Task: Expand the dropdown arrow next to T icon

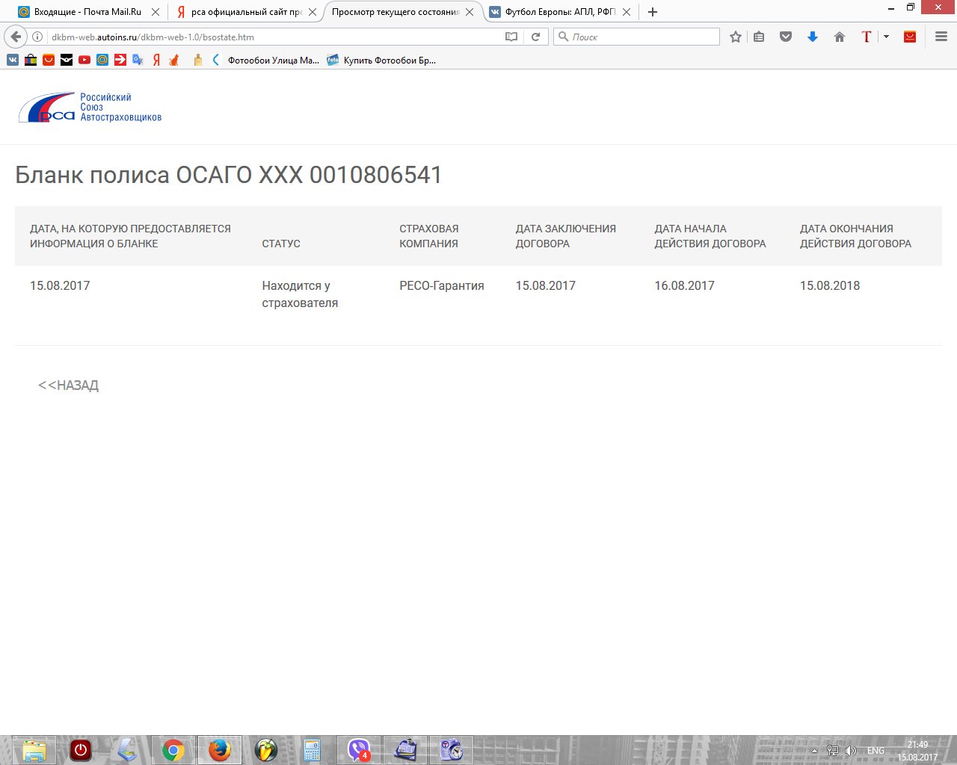Action: pos(886,37)
